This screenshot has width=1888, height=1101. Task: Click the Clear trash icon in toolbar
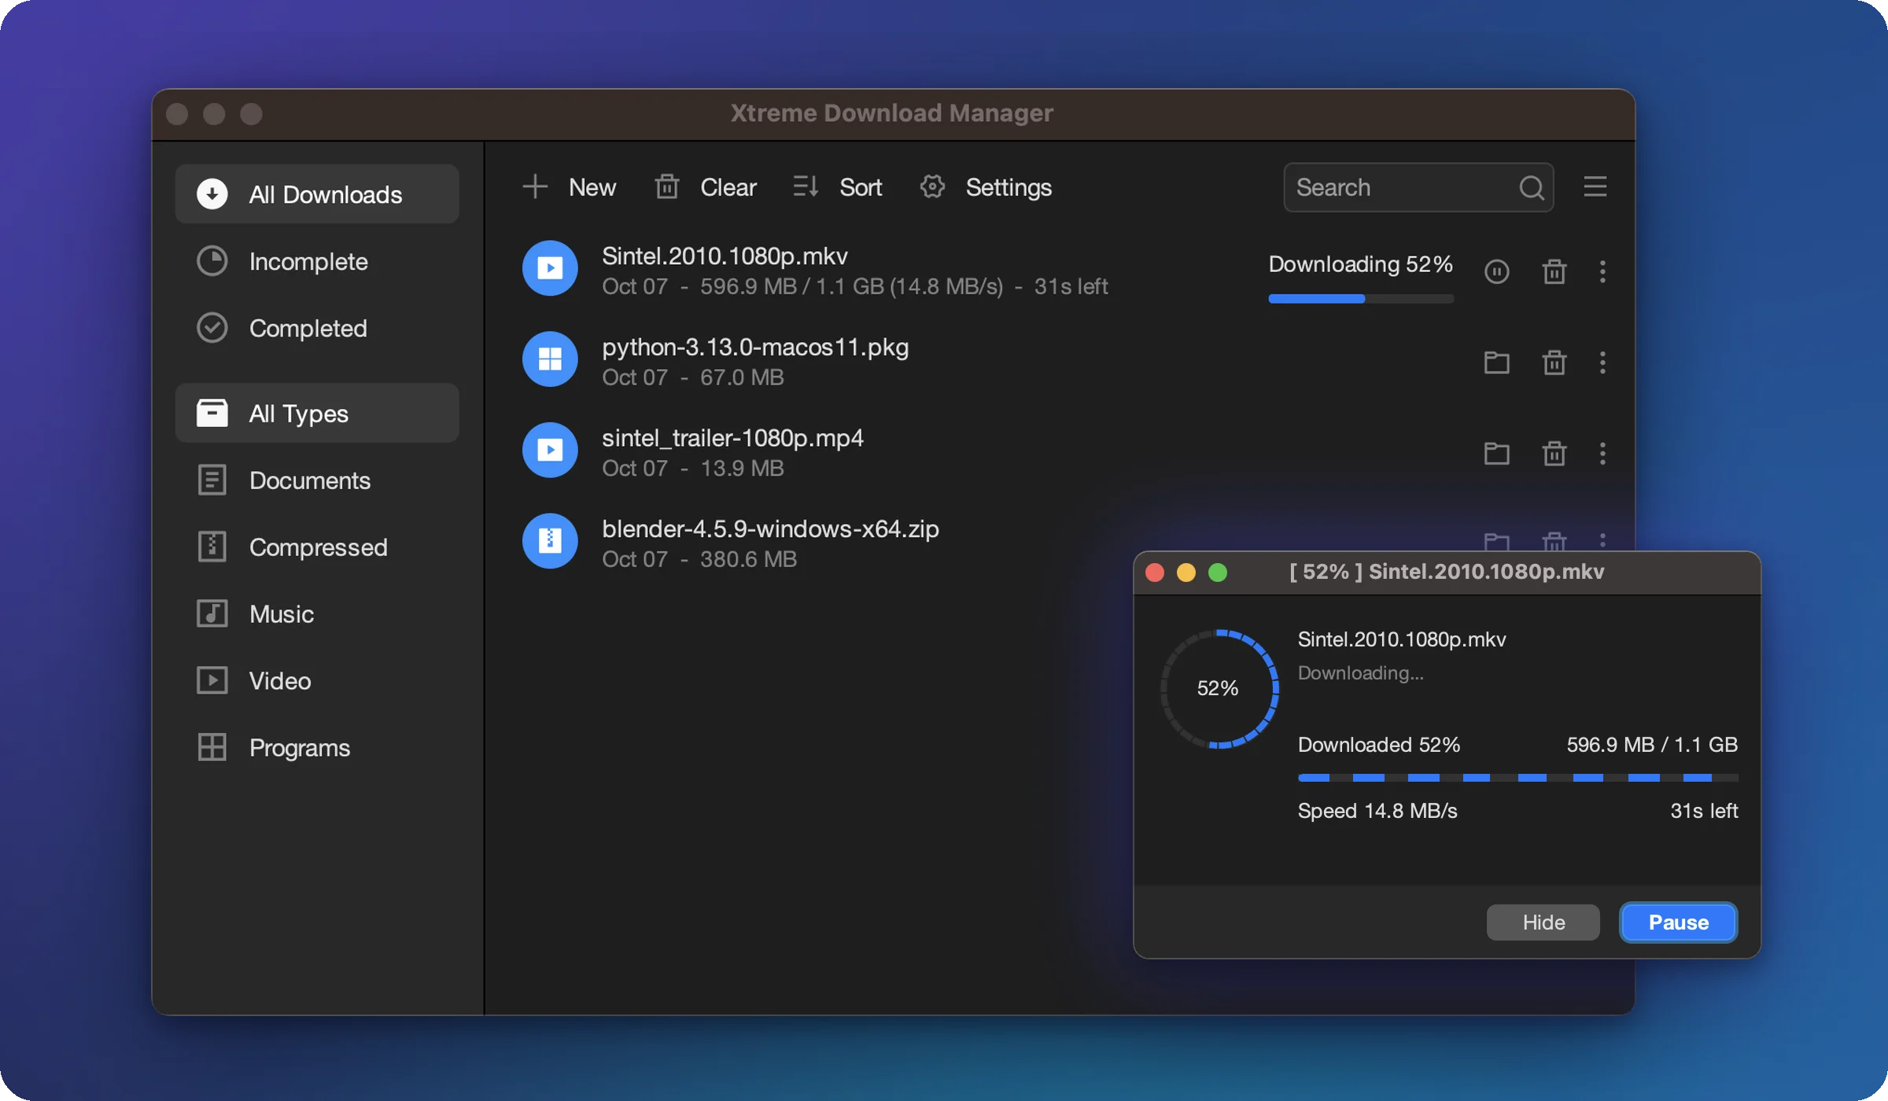(666, 187)
